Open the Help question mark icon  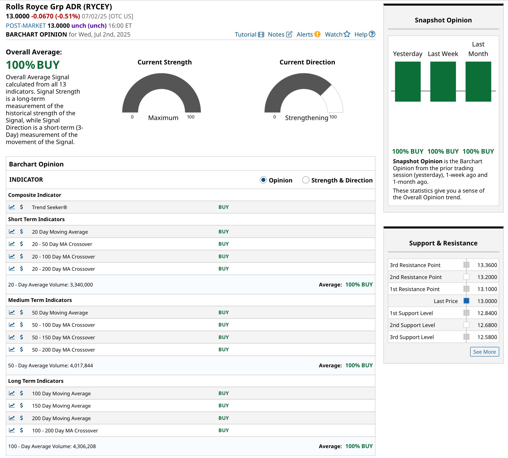click(372, 34)
